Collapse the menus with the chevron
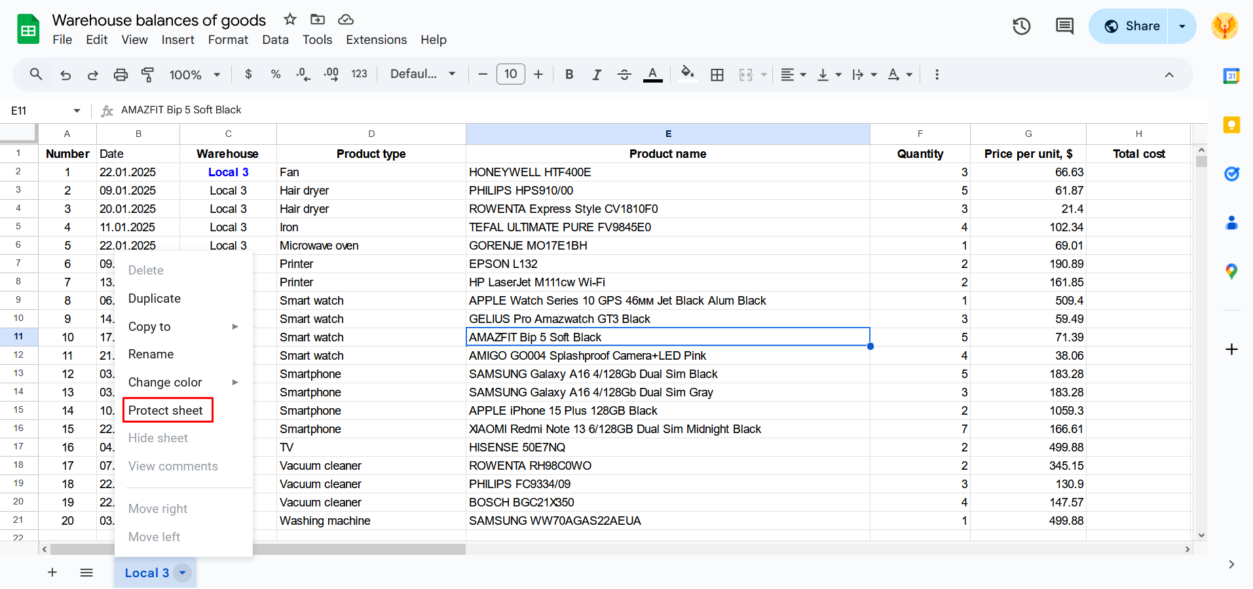 click(x=1169, y=75)
